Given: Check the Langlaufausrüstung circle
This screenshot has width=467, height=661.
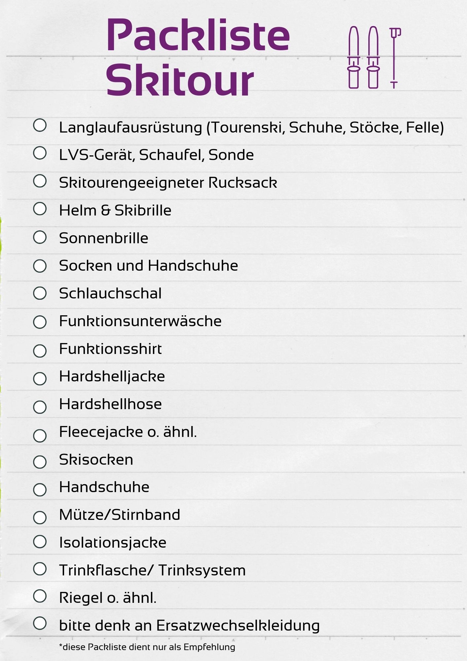Looking at the screenshot, I should [x=40, y=125].
